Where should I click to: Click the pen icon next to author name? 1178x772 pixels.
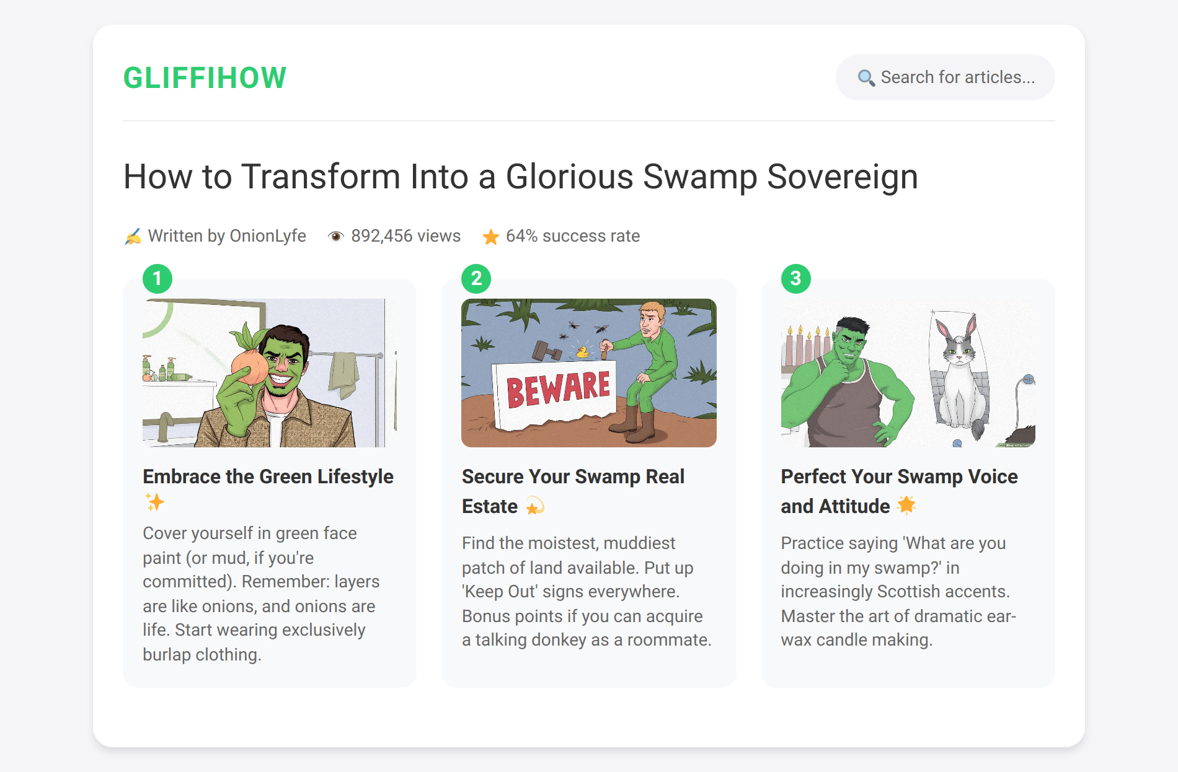point(132,235)
